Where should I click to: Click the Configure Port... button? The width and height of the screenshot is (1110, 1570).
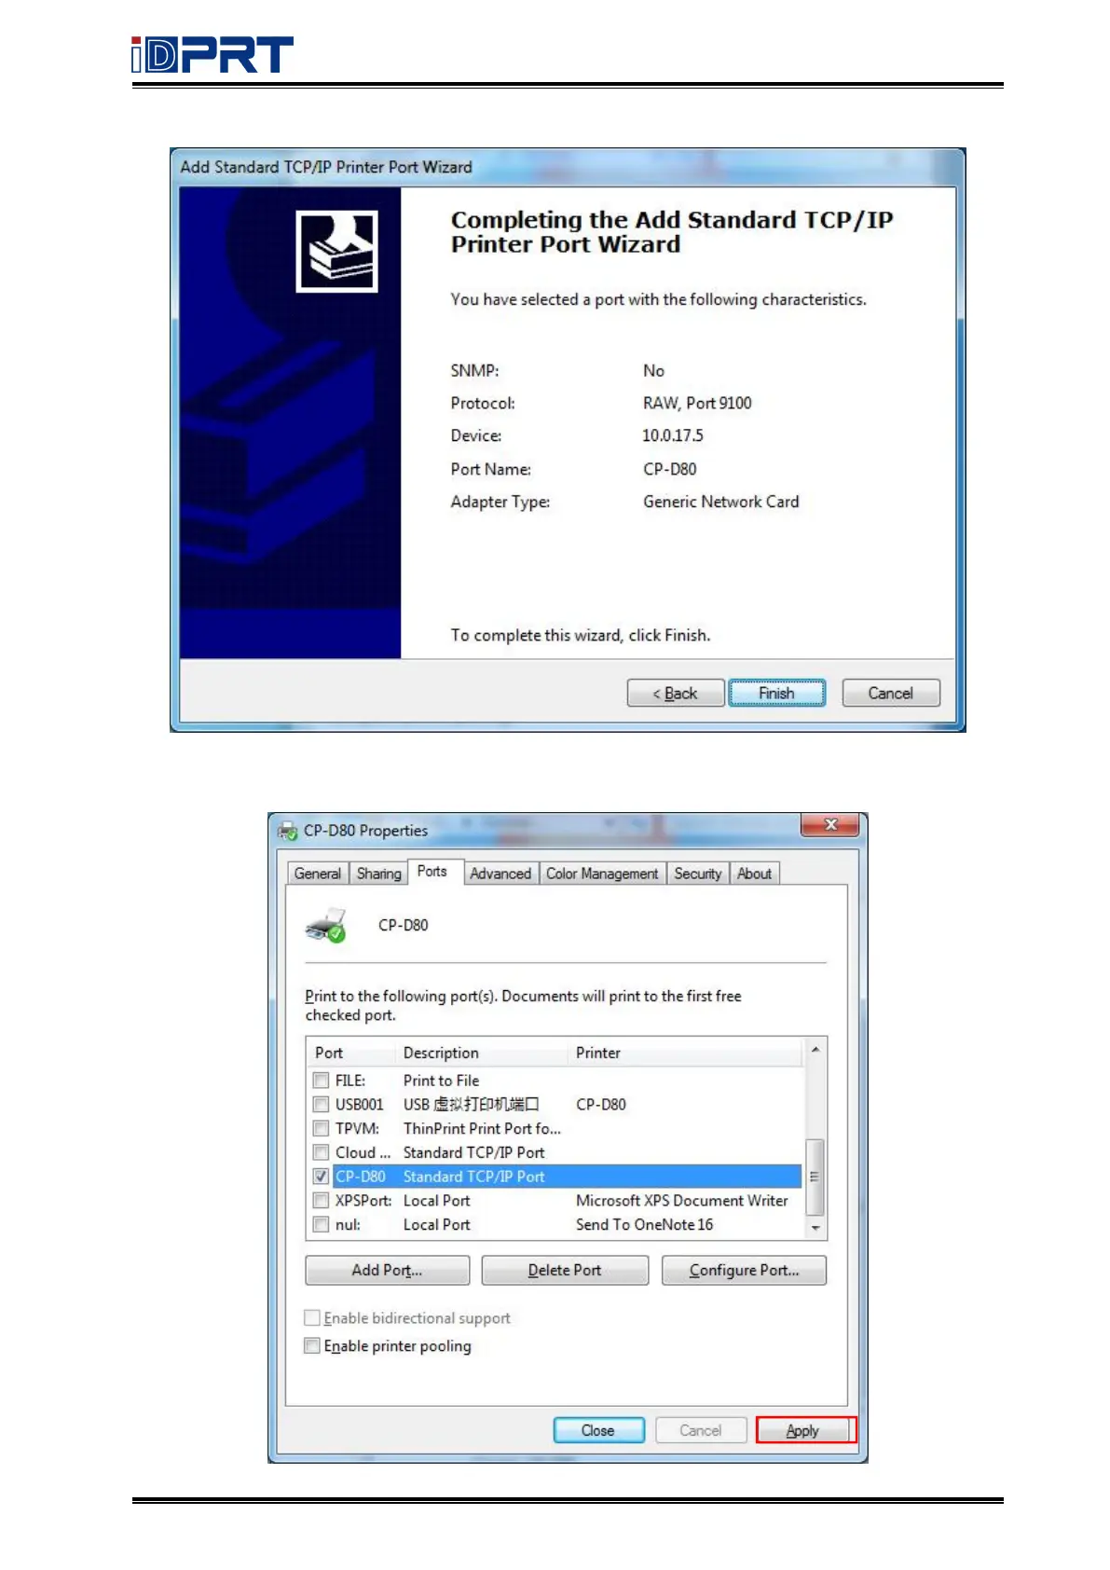[744, 1271]
